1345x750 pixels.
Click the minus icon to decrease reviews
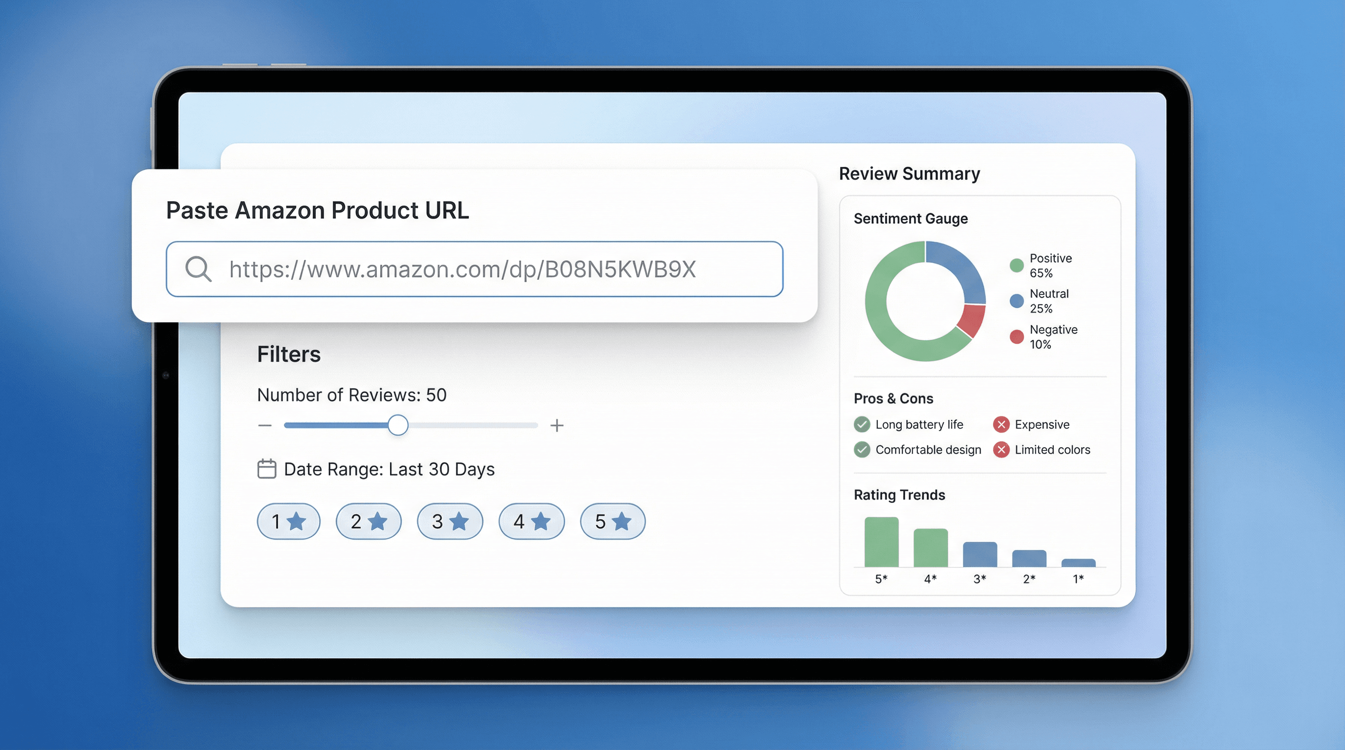pos(265,426)
